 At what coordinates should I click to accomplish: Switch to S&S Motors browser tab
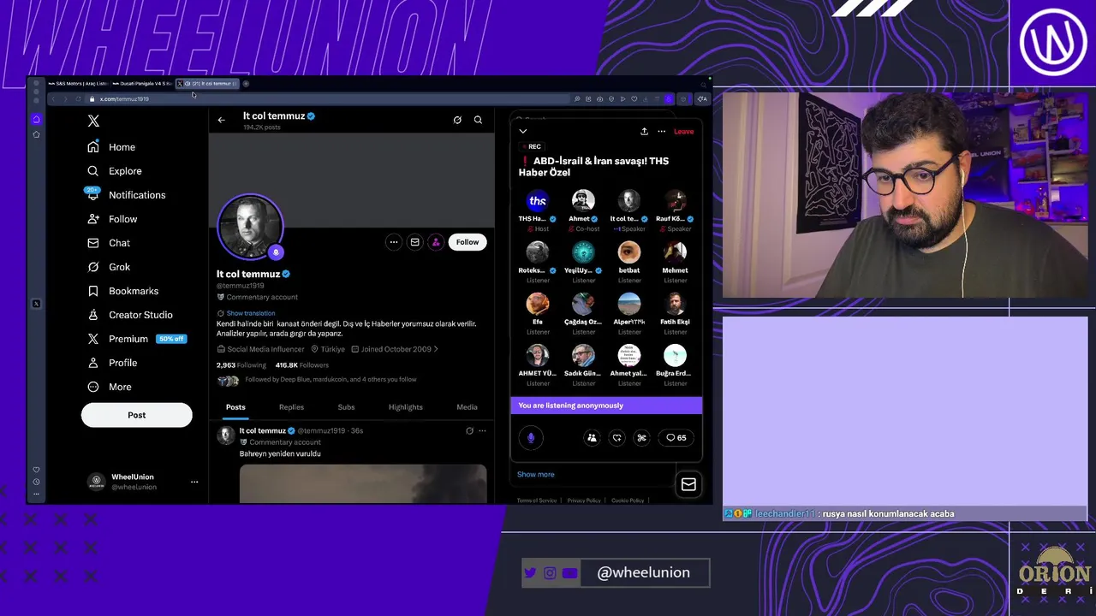(x=78, y=84)
